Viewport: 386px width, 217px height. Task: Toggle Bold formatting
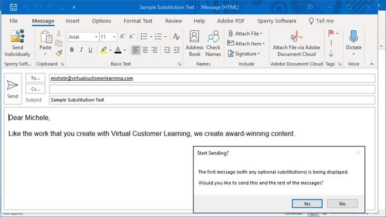coord(72,50)
